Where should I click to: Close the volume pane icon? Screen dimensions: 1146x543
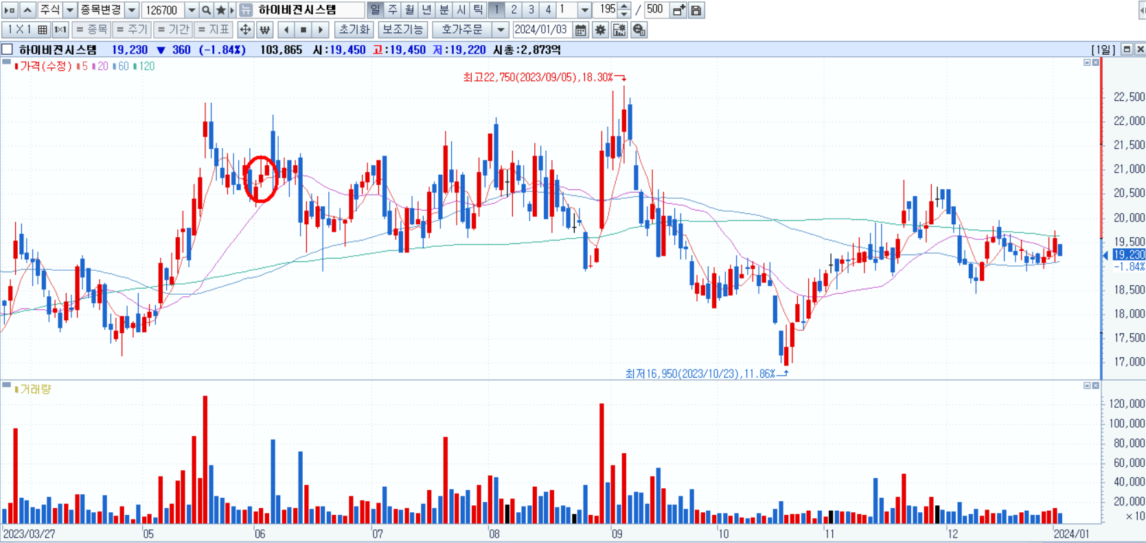click(1096, 385)
